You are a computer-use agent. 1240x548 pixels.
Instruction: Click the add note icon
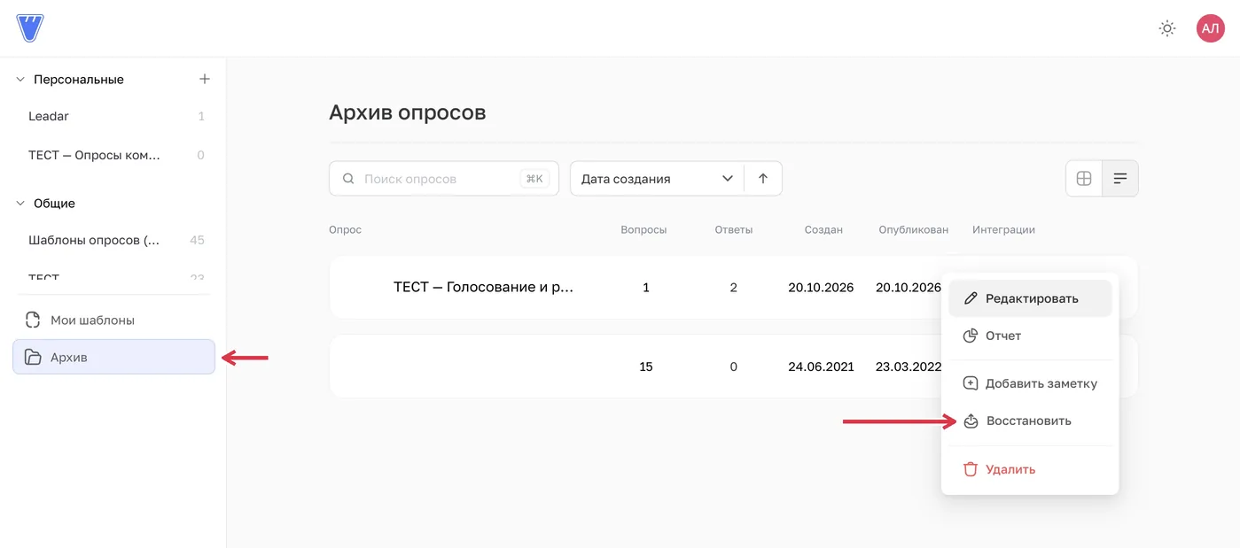[971, 383]
